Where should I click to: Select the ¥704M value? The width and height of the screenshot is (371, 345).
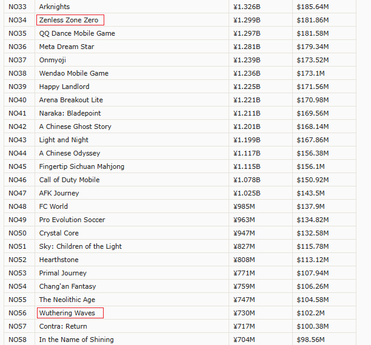pyautogui.click(x=244, y=340)
